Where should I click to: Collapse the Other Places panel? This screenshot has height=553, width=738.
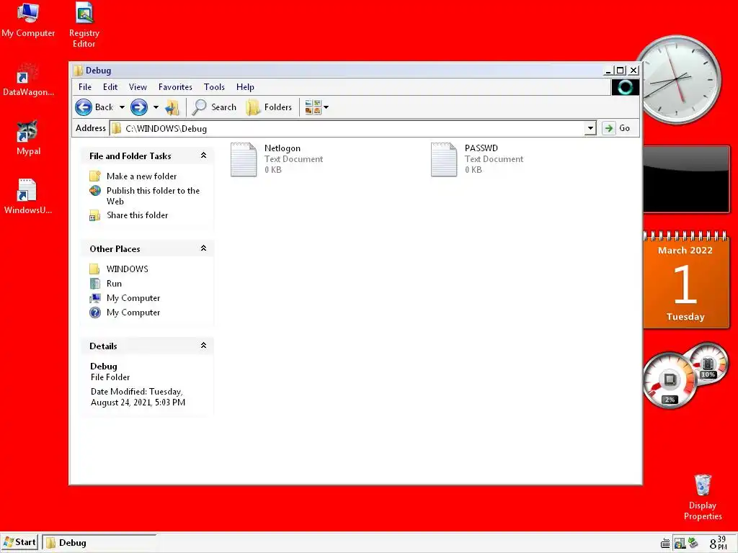click(x=204, y=248)
